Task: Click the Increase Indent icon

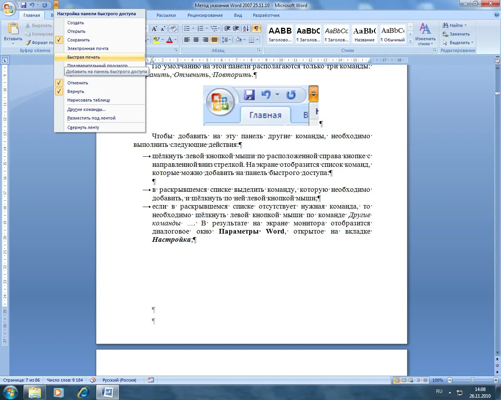Action: [x=236, y=29]
